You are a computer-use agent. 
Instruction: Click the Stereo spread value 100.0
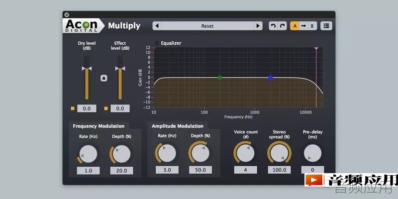pos(279,170)
